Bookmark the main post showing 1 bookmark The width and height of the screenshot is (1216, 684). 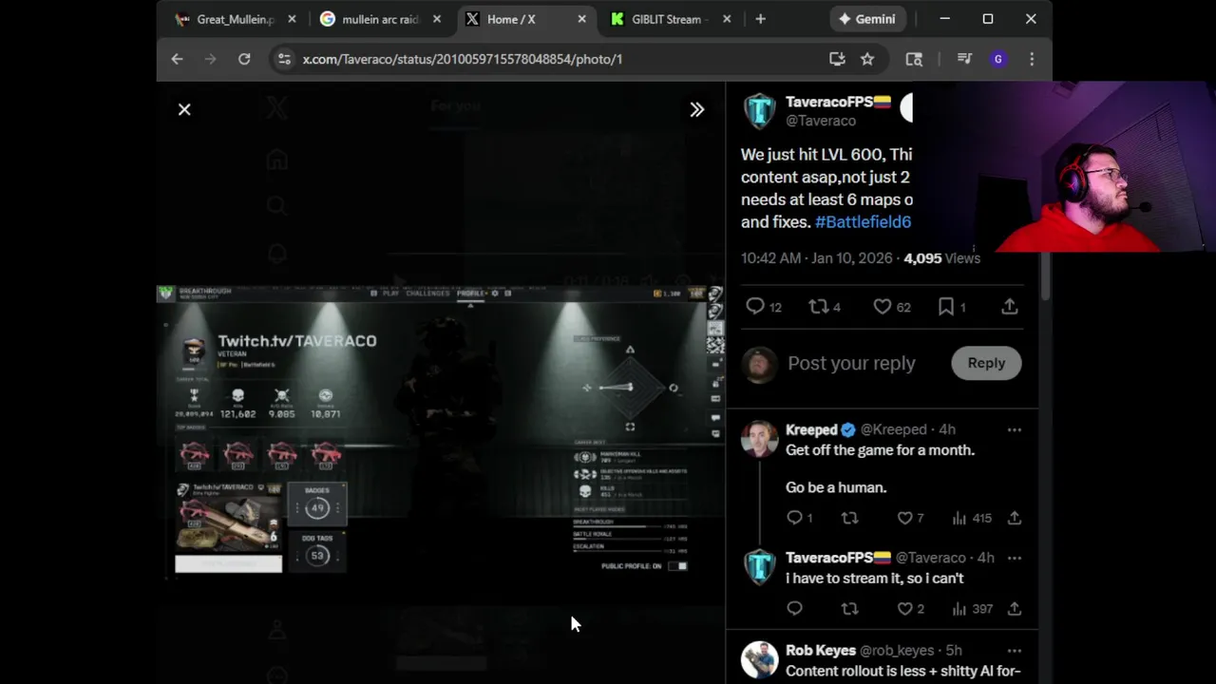(952, 307)
